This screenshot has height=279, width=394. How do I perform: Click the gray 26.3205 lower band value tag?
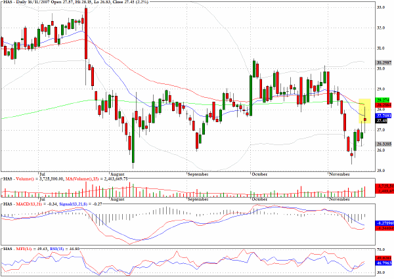pos(384,144)
